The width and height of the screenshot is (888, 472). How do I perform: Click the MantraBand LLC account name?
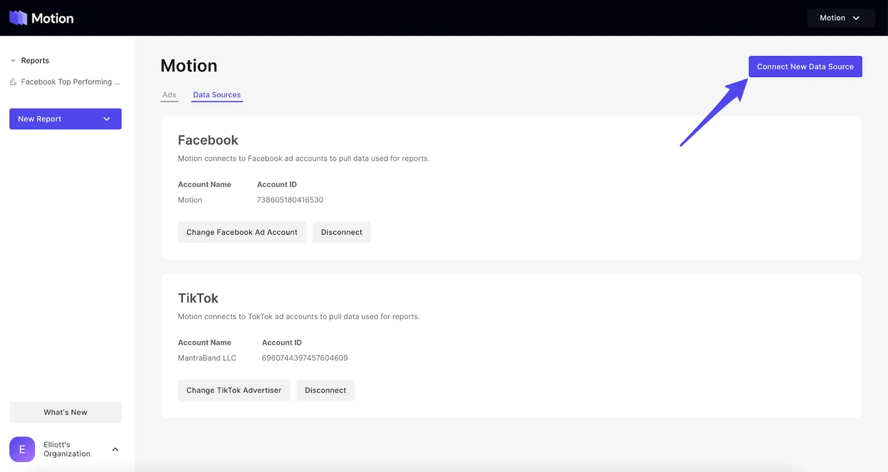click(207, 358)
